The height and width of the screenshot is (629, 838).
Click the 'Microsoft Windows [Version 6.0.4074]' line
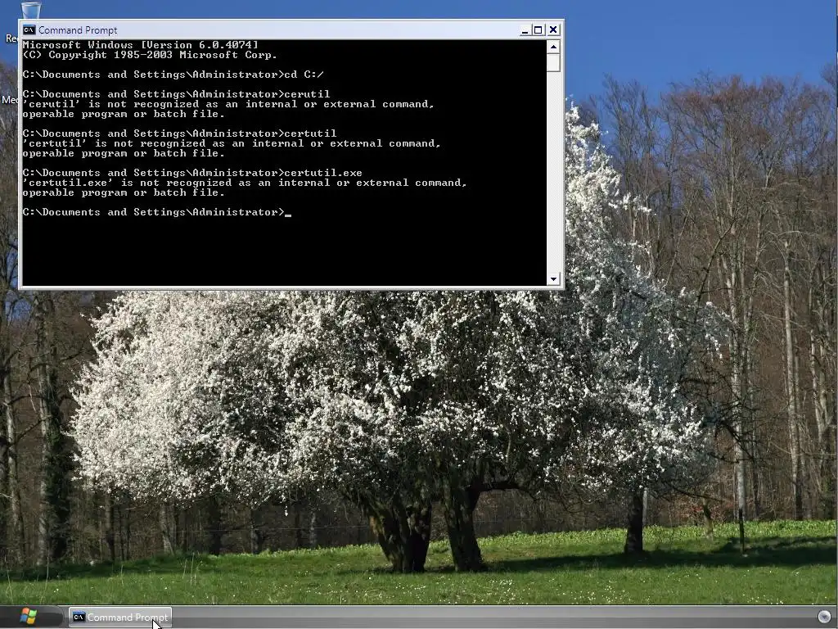click(141, 45)
